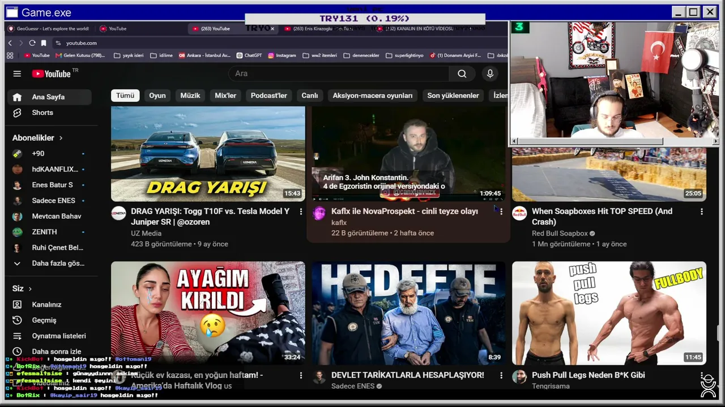
Task: Select the Müzik filter chip
Action: point(190,96)
